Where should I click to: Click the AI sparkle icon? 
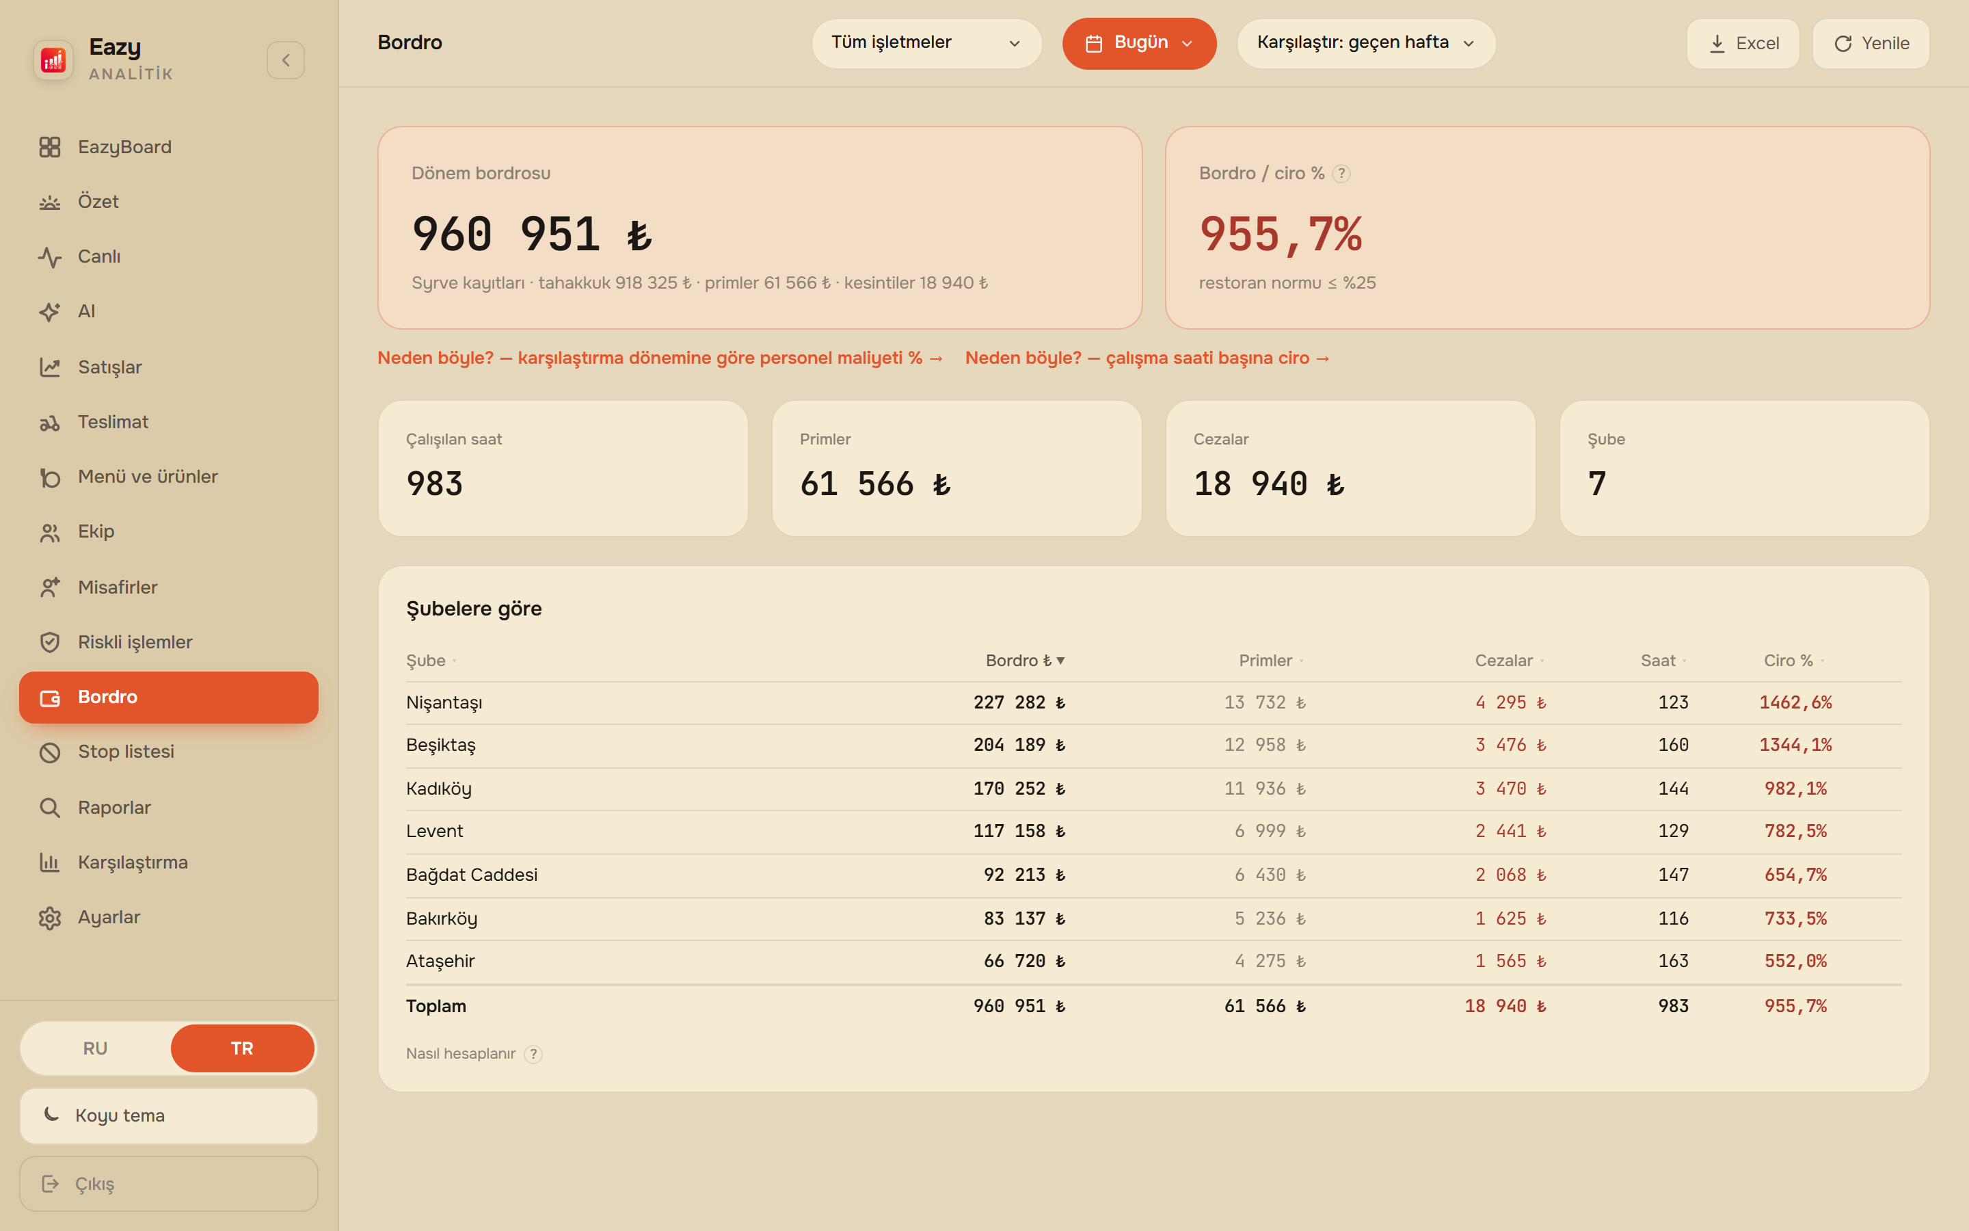50,312
